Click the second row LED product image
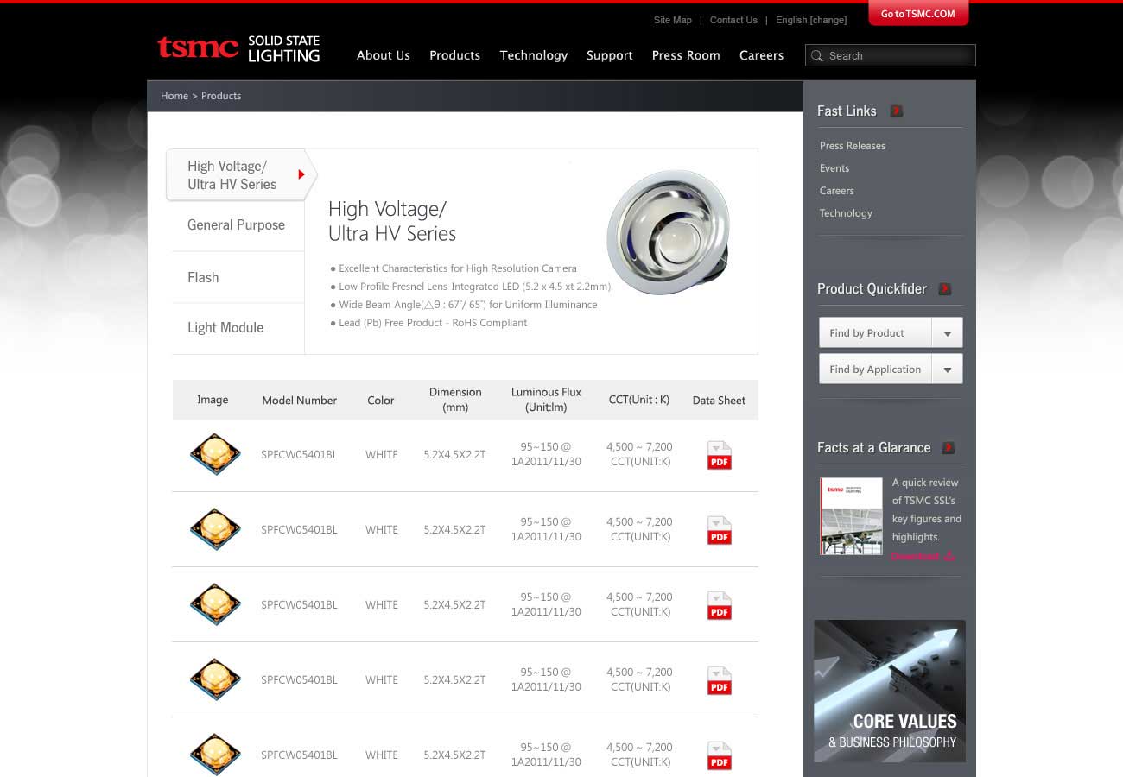The width and height of the screenshot is (1123, 777). [214, 529]
